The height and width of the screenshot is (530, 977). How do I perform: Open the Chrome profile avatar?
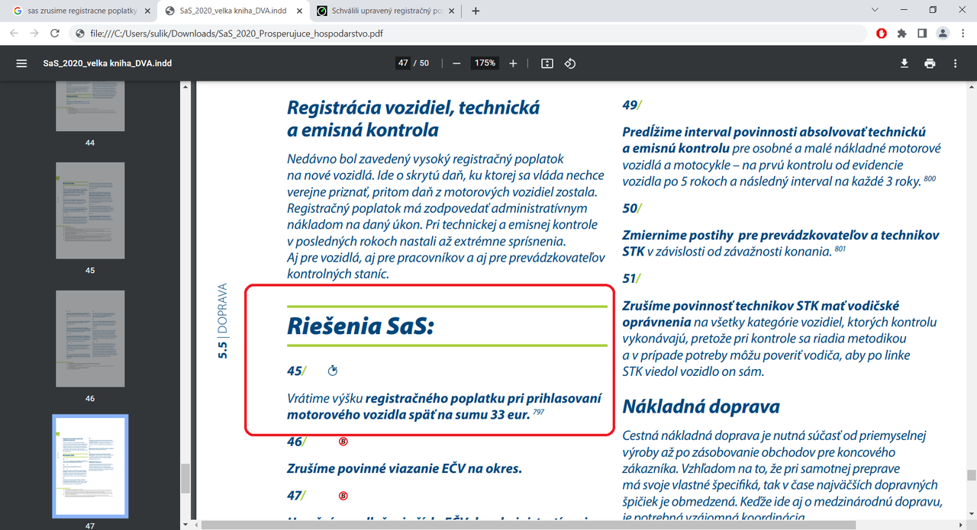[x=943, y=34]
